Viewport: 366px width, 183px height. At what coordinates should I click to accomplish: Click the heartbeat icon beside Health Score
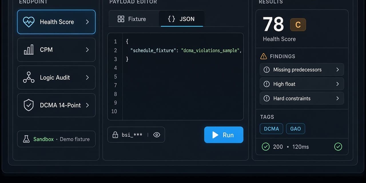[29, 22]
